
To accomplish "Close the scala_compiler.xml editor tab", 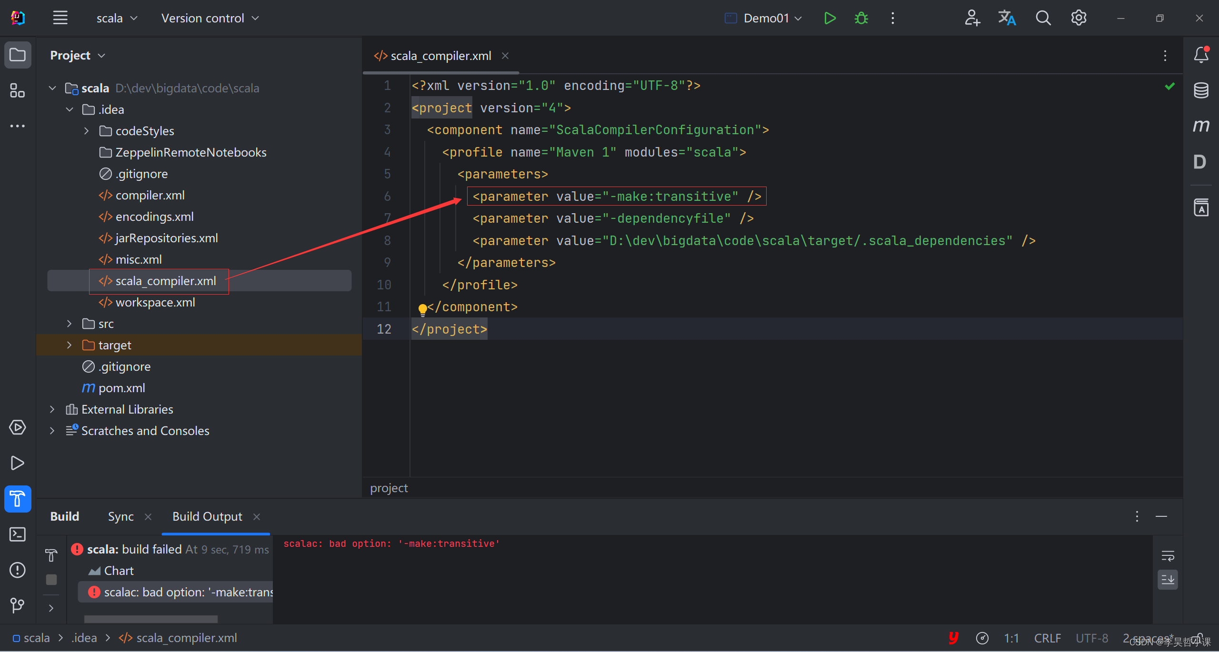I will pos(505,56).
